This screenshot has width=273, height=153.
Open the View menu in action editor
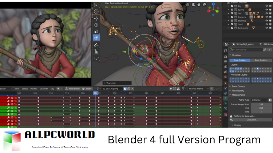click(x=17, y=89)
